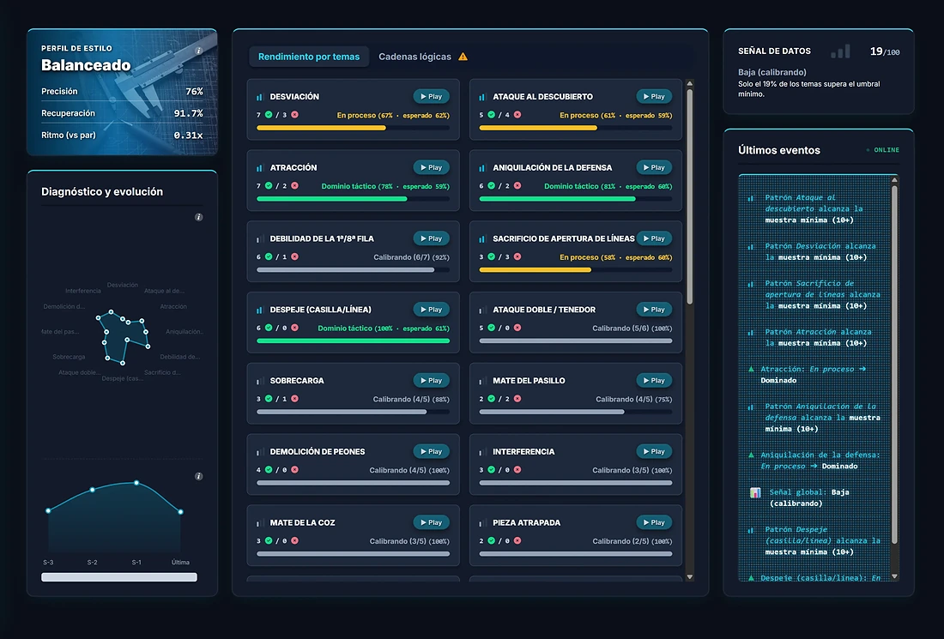Screen dimensions: 944x639
Task: Click 19/100 data signal score
Action: click(x=885, y=51)
